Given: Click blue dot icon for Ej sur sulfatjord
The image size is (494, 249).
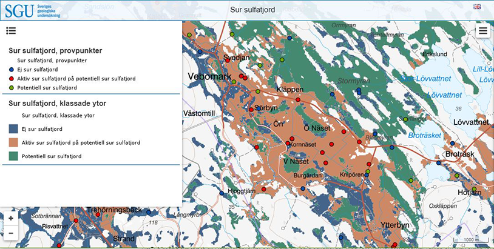Looking at the screenshot, I should click(x=12, y=70).
